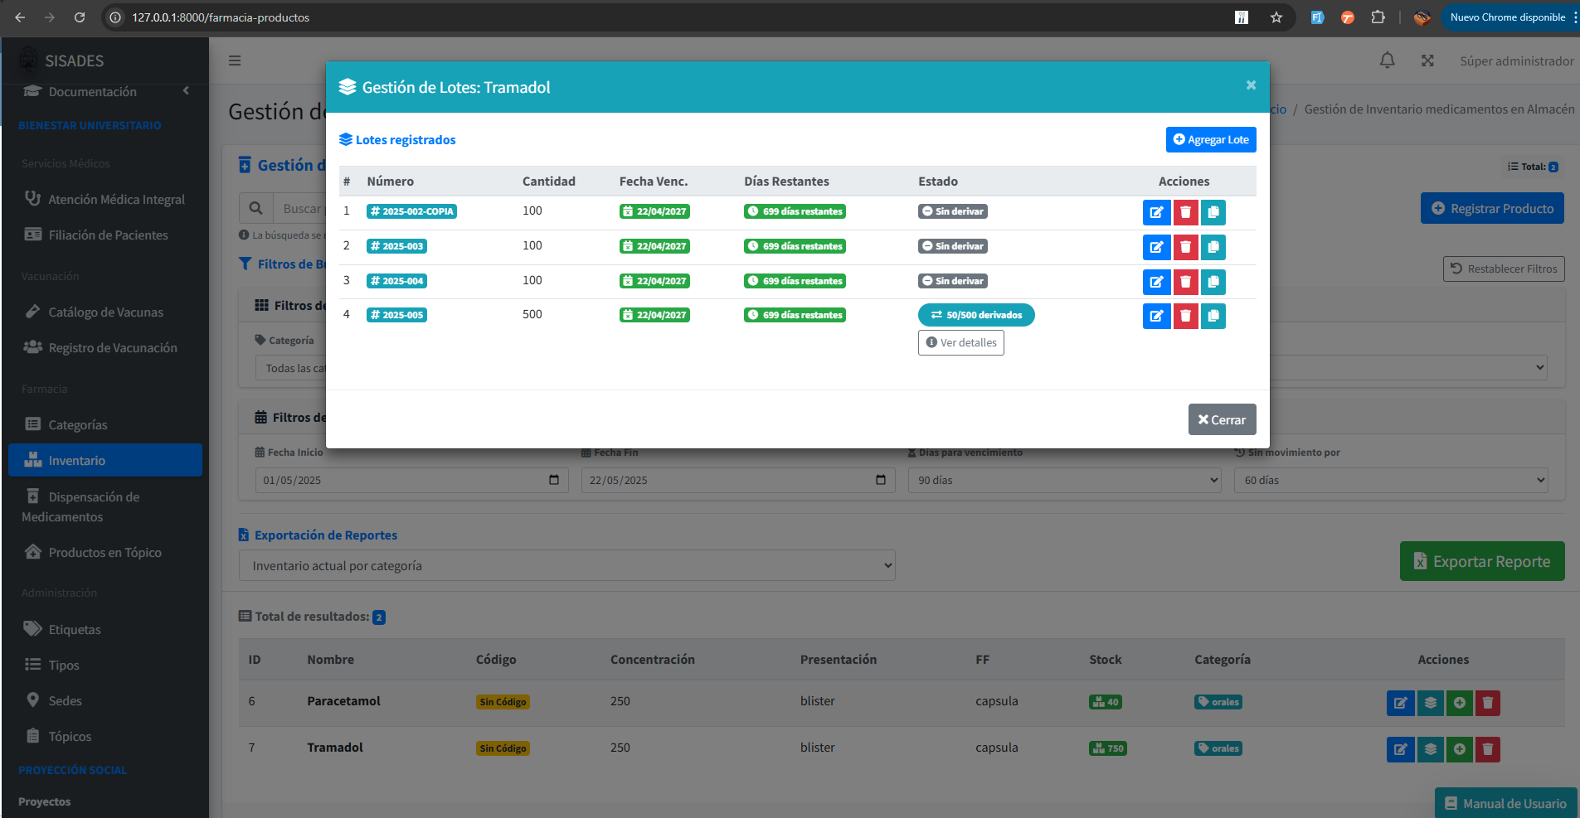Edit lot 2025-004 with pencil icon
This screenshot has height=818, width=1580.
point(1156,282)
